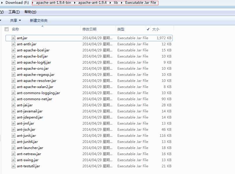Click the 46 KB size value

[x=167, y=130]
